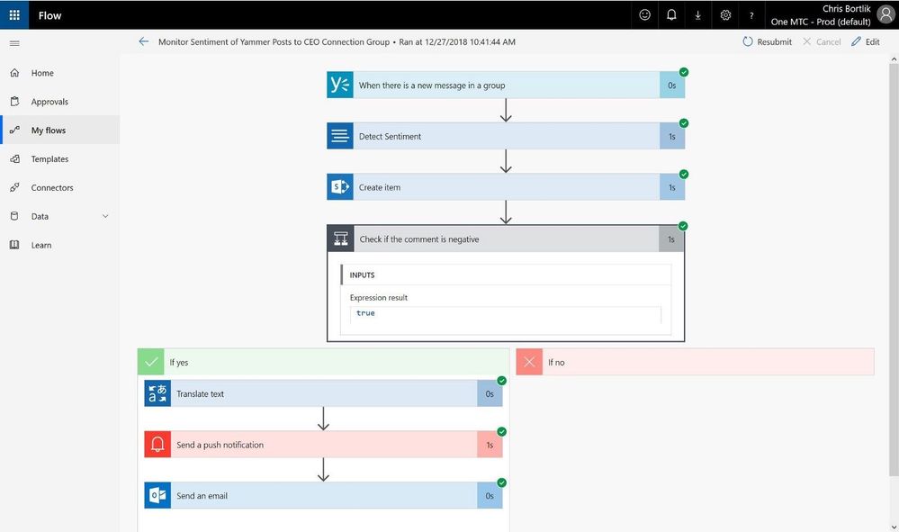Expand the Translate text step
The image size is (899, 532).
point(323,393)
